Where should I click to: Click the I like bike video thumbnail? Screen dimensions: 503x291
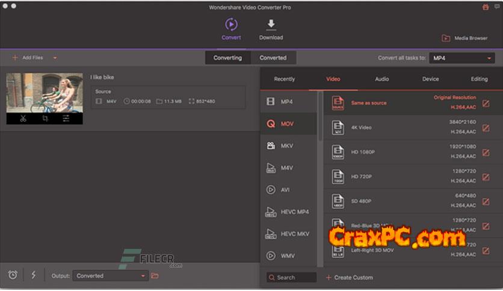(45, 93)
